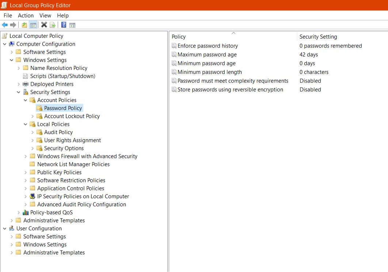The image size is (388, 272).
Task: Expand the Account Lockout Policy folder
Action: tap(33, 116)
